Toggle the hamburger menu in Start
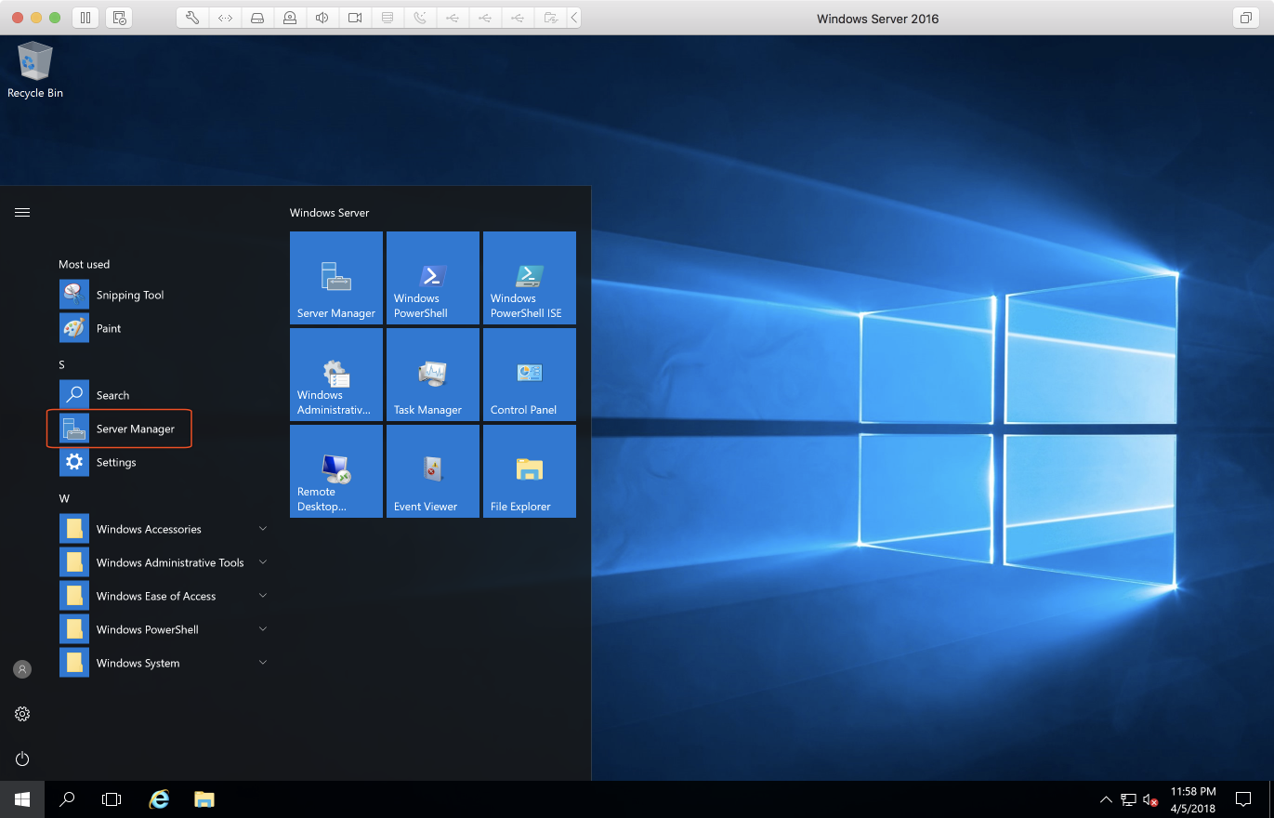Viewport: 1274px width, 818px height. 22,212
